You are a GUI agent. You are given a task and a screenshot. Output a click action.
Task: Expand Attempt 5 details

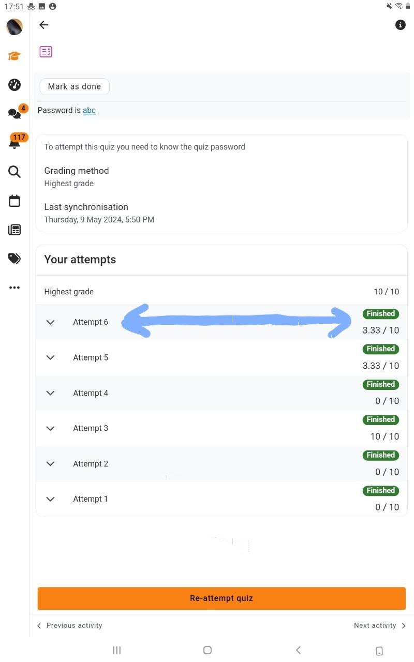click(x=221, y=357)
